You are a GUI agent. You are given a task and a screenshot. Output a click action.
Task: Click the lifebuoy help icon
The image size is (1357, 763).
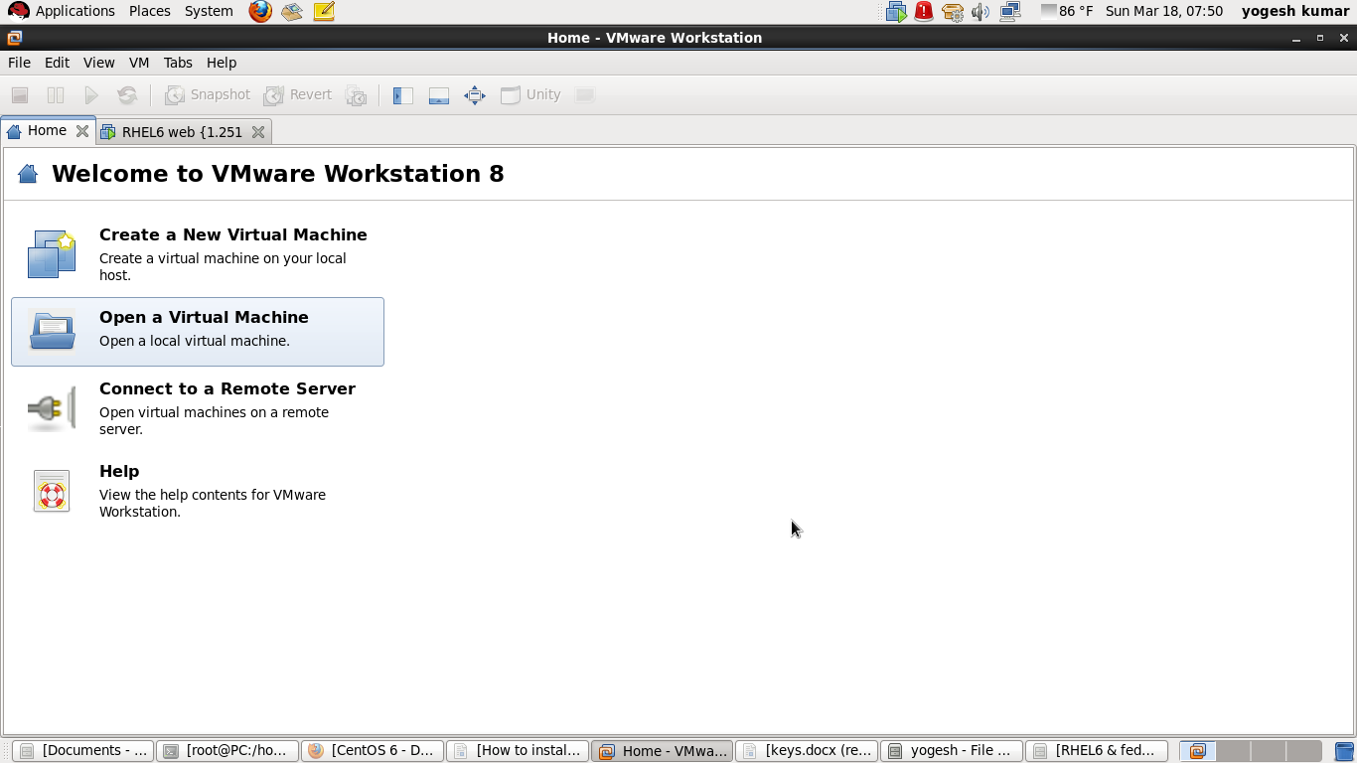point(52,491)
